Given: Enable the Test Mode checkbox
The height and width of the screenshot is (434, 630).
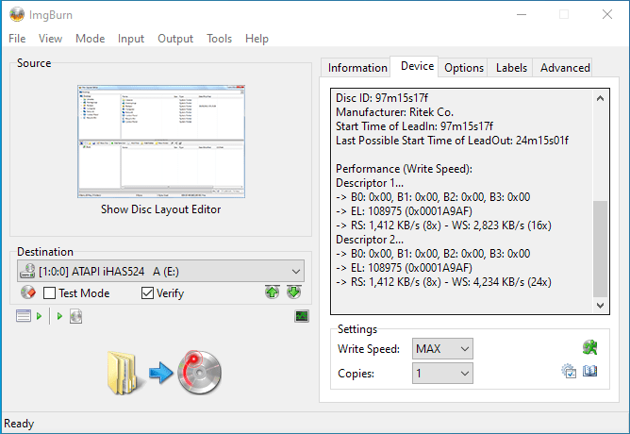Looking at the screenshot, I should [x=49, y=292].
